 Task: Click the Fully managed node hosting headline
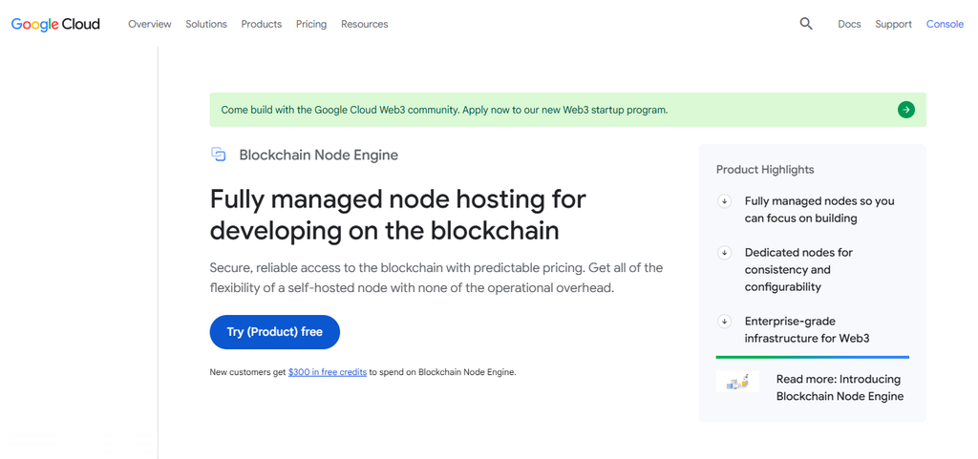click(398, 215)
